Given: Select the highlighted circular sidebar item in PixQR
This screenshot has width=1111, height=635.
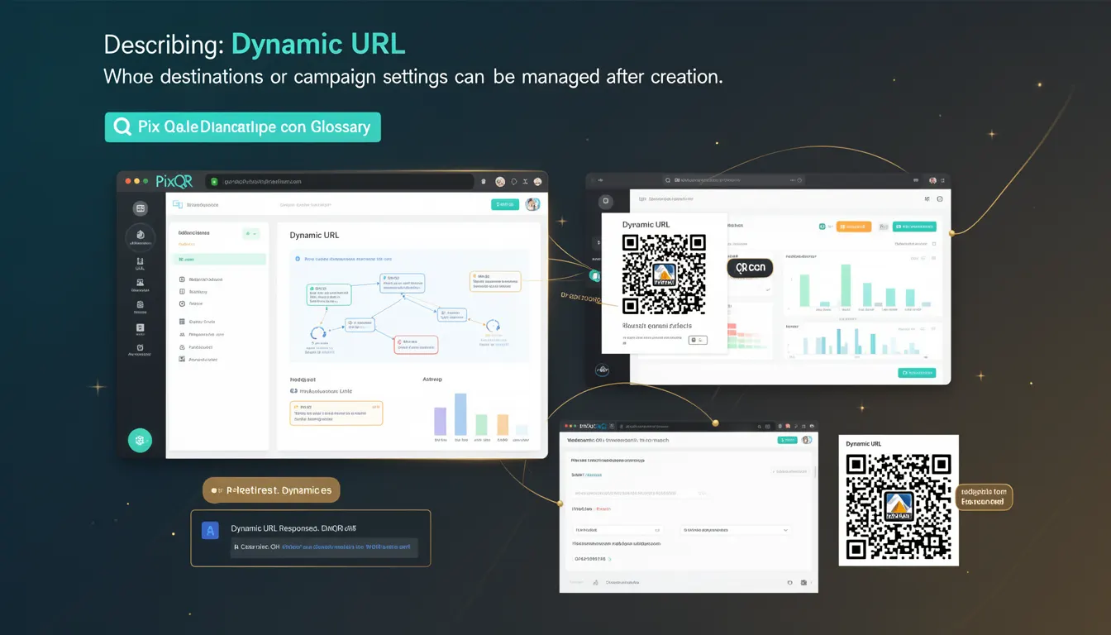Looking at the screenshot, I should (141, 237).
